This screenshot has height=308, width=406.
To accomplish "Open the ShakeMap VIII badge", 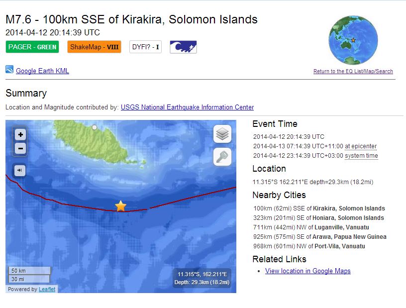I will click(x=94, y=47).
